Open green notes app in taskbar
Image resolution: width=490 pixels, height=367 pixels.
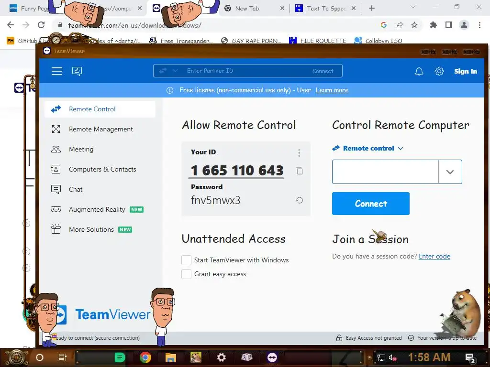[x=120, y=357]
